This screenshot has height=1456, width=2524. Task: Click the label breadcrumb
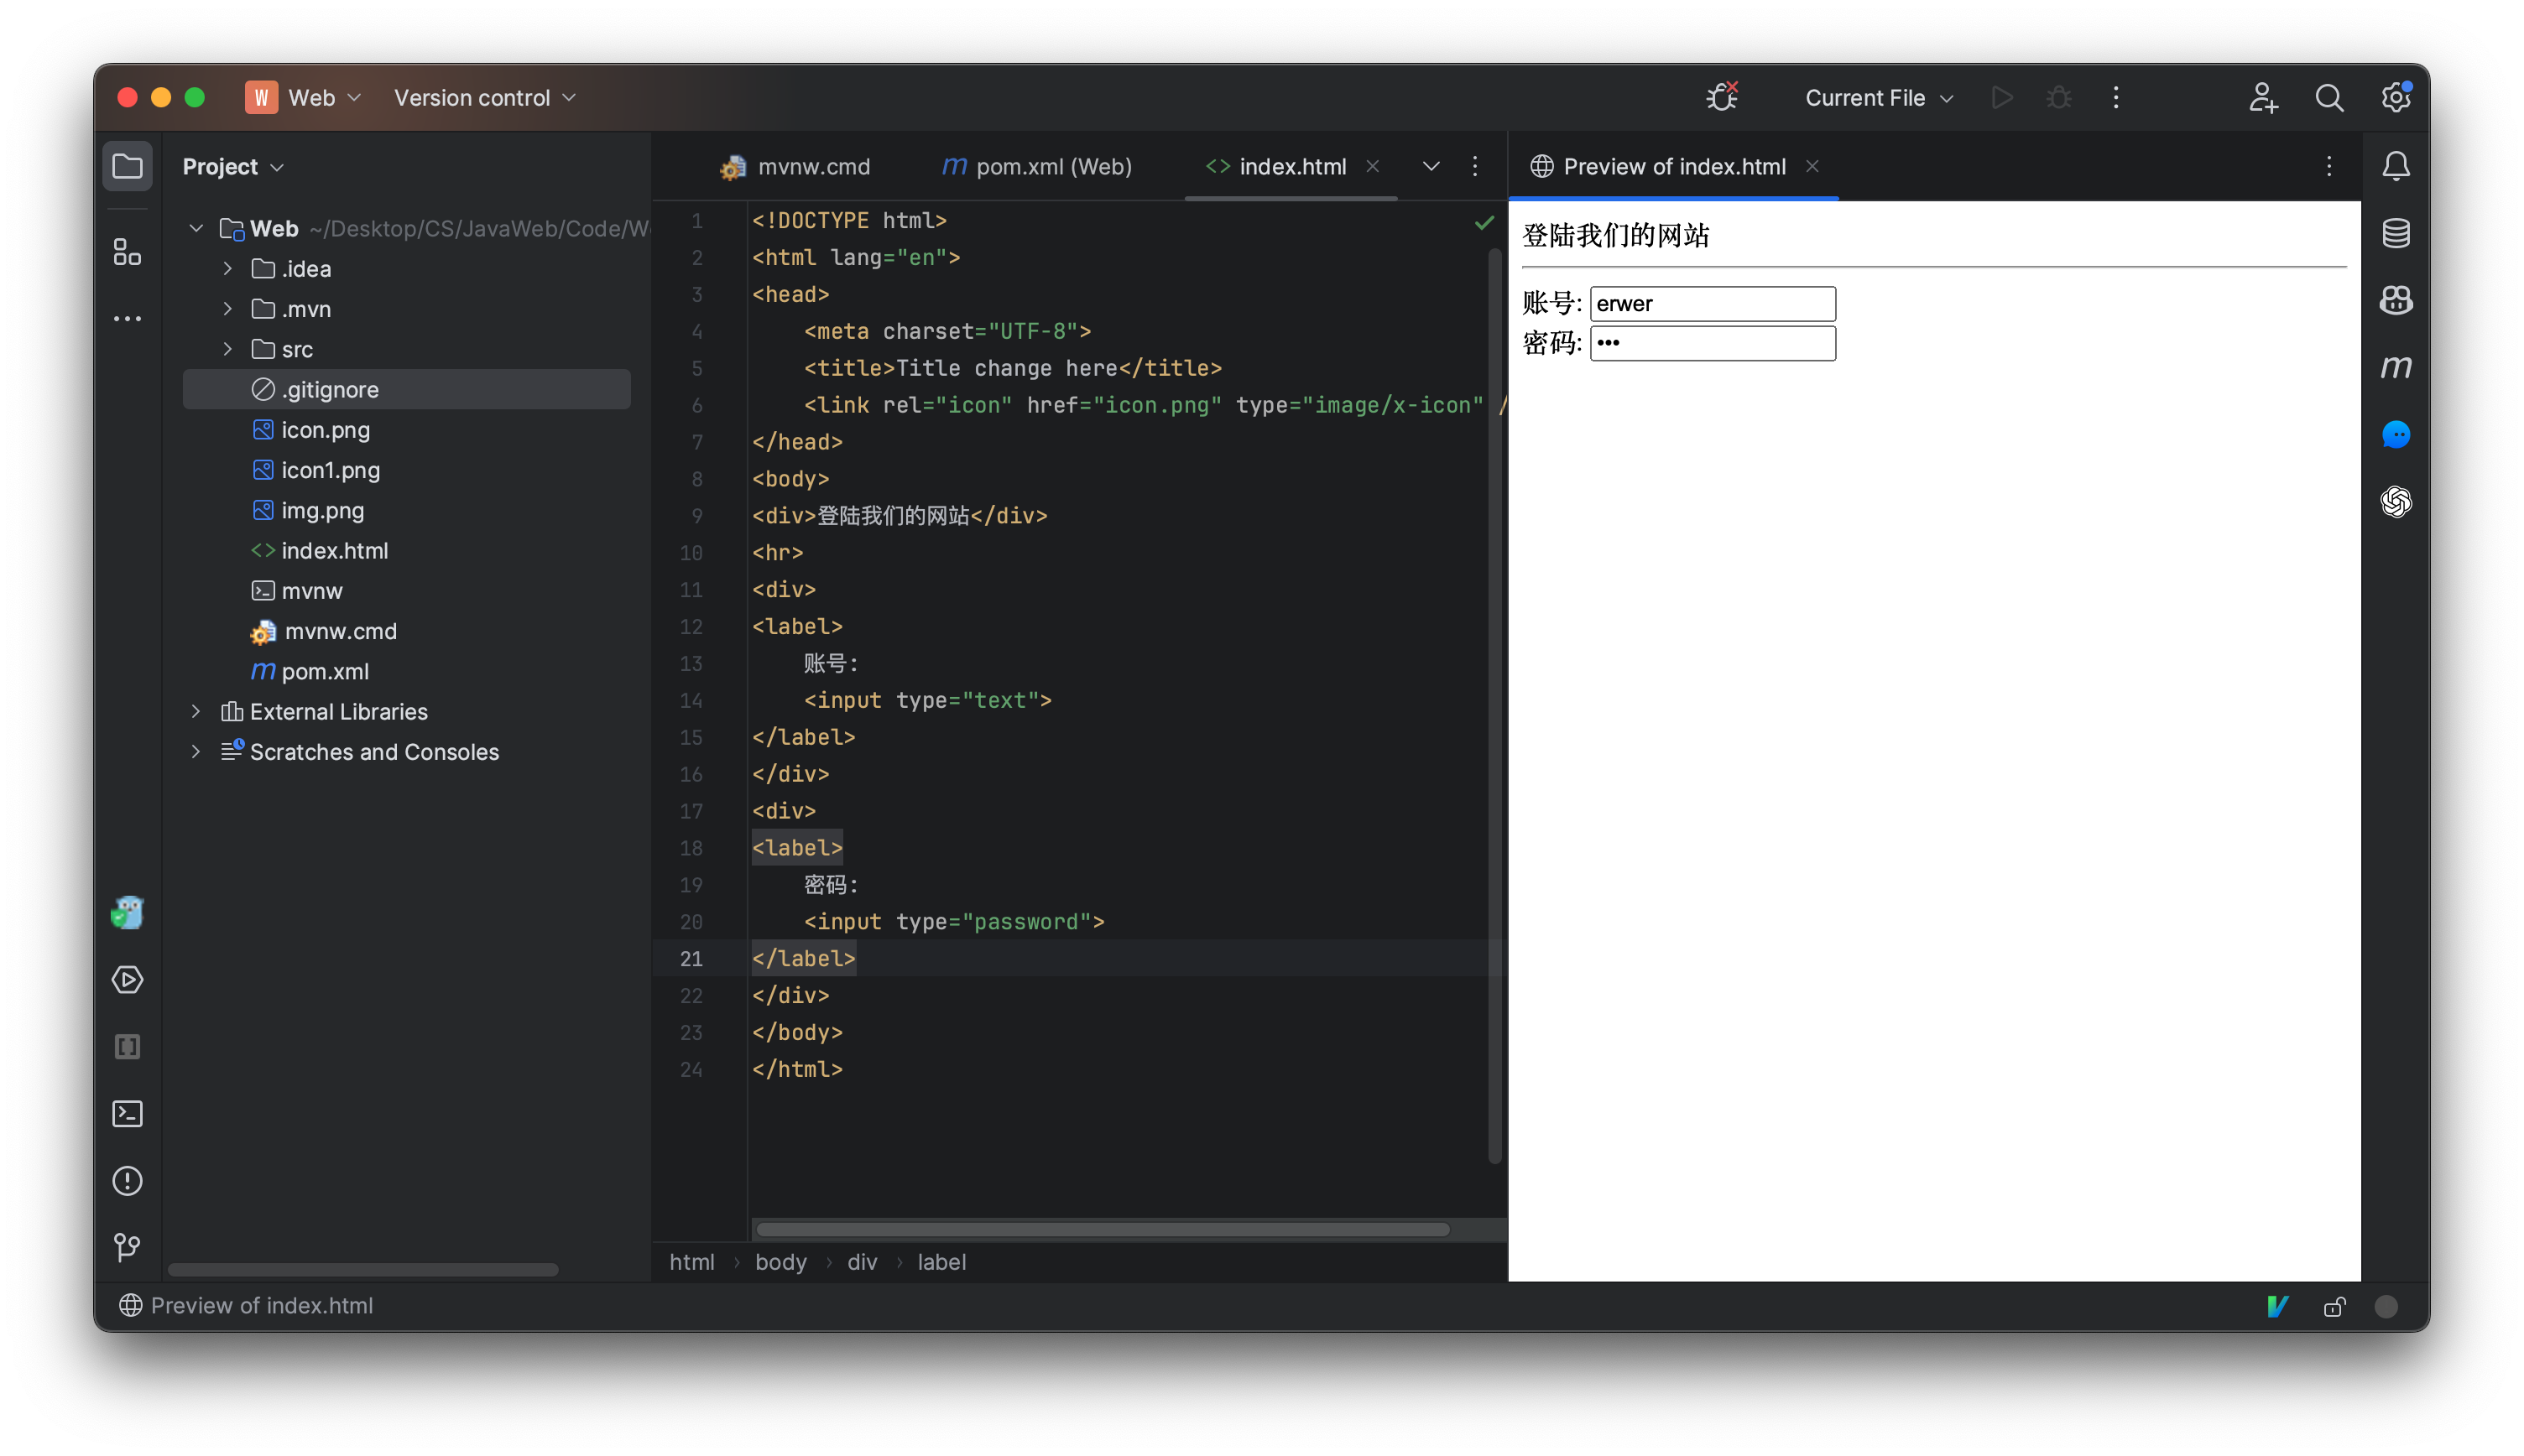(941, 1261)
